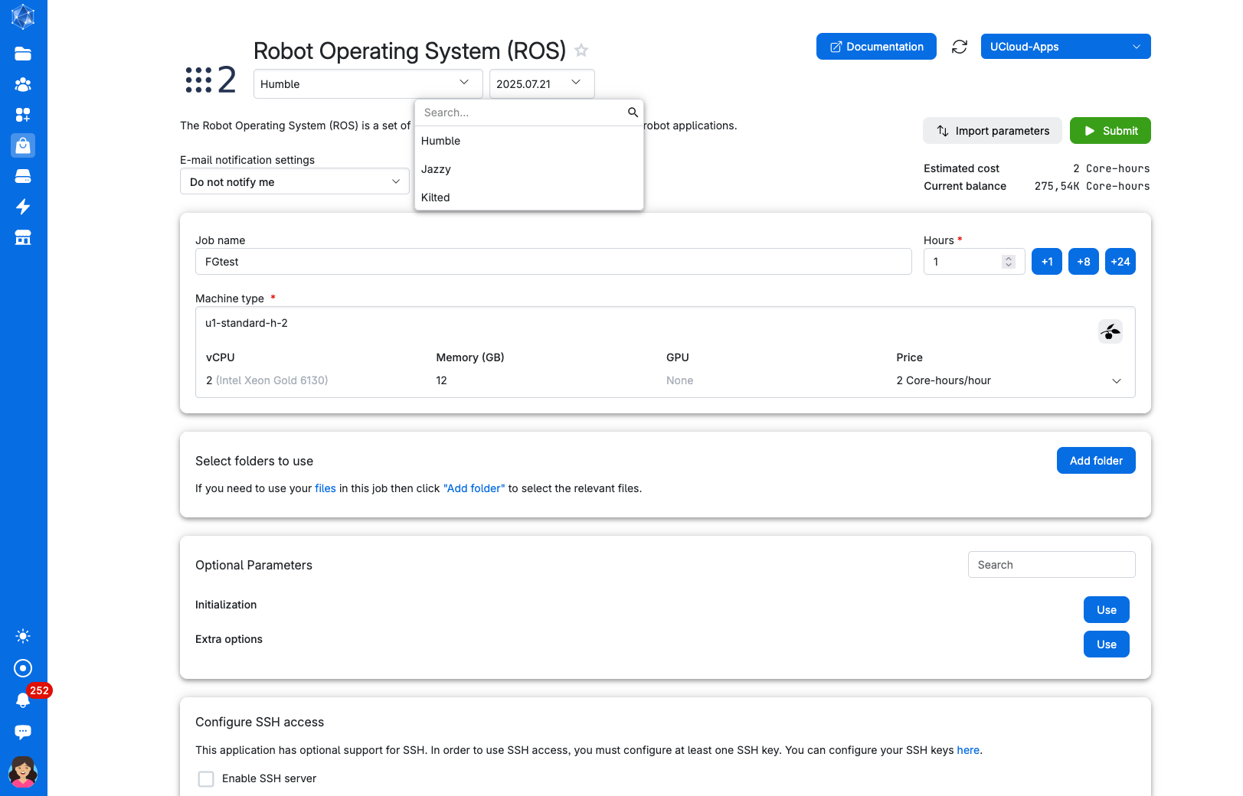Click the ROS 2 application logo
This screenshot has height=796, width=1243.
(211, 80)
